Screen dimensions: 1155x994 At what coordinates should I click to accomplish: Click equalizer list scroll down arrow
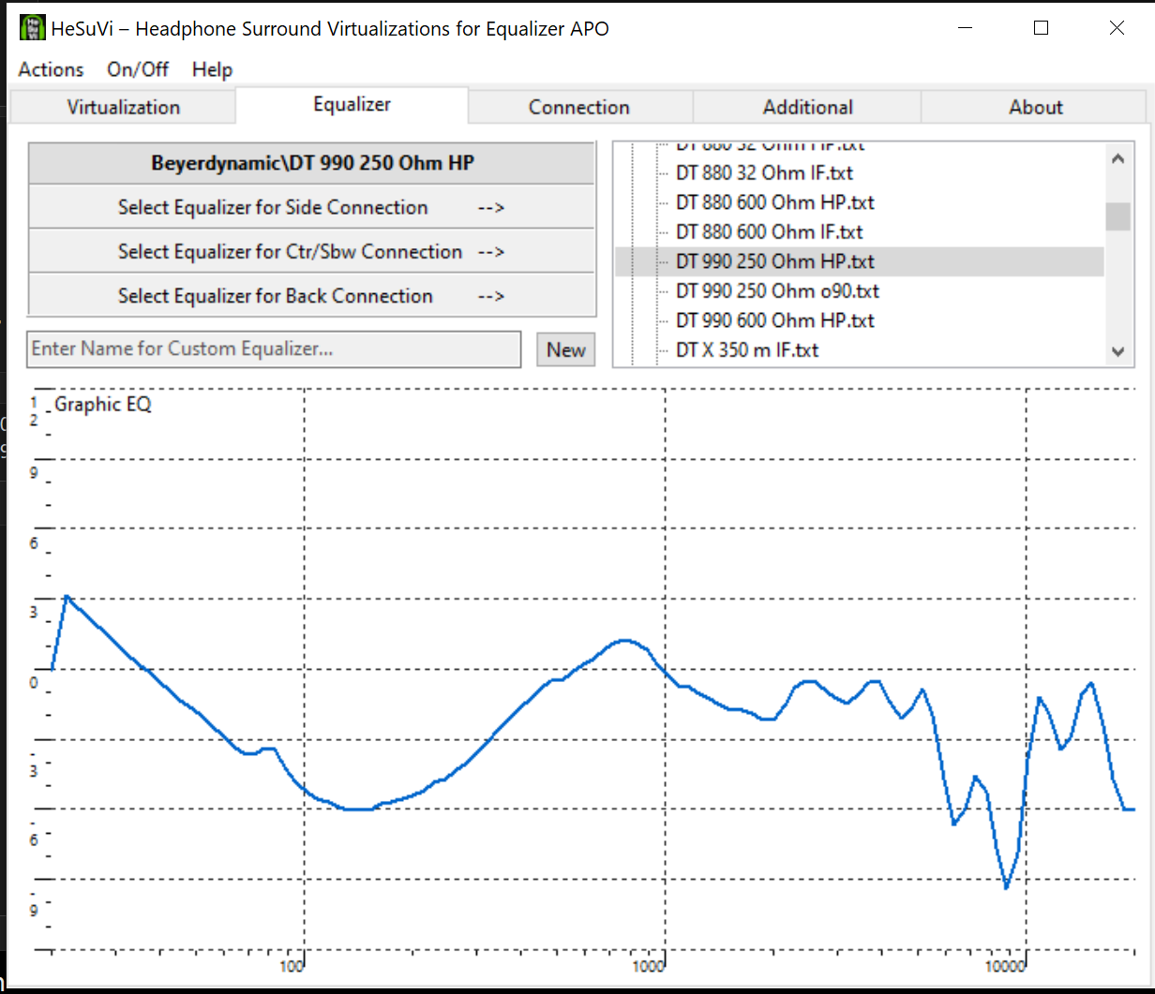pyautogui.click(x=1117, y=352)
